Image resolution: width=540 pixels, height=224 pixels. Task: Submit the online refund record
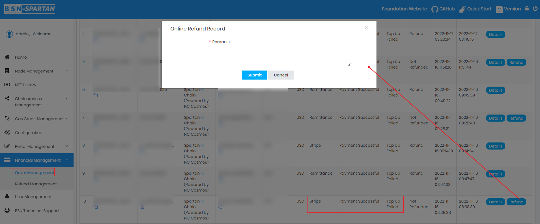coord(254,75)
